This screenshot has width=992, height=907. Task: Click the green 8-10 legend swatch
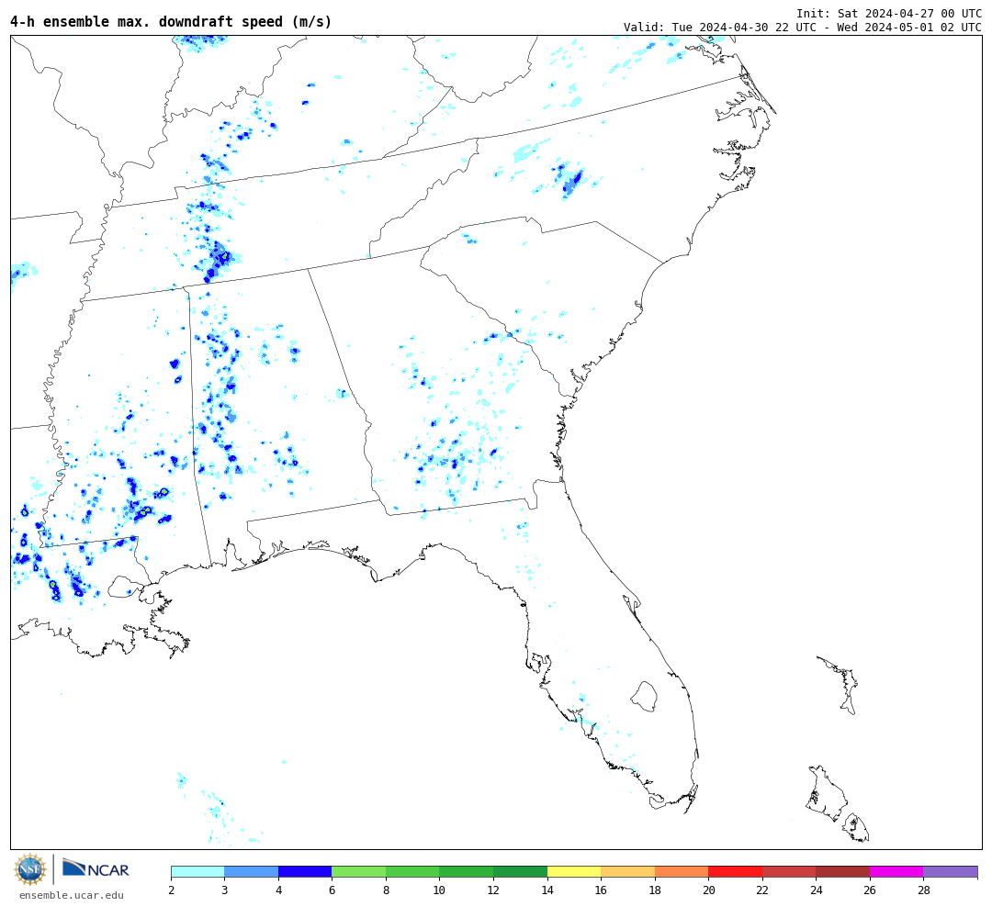click(412, 871)
